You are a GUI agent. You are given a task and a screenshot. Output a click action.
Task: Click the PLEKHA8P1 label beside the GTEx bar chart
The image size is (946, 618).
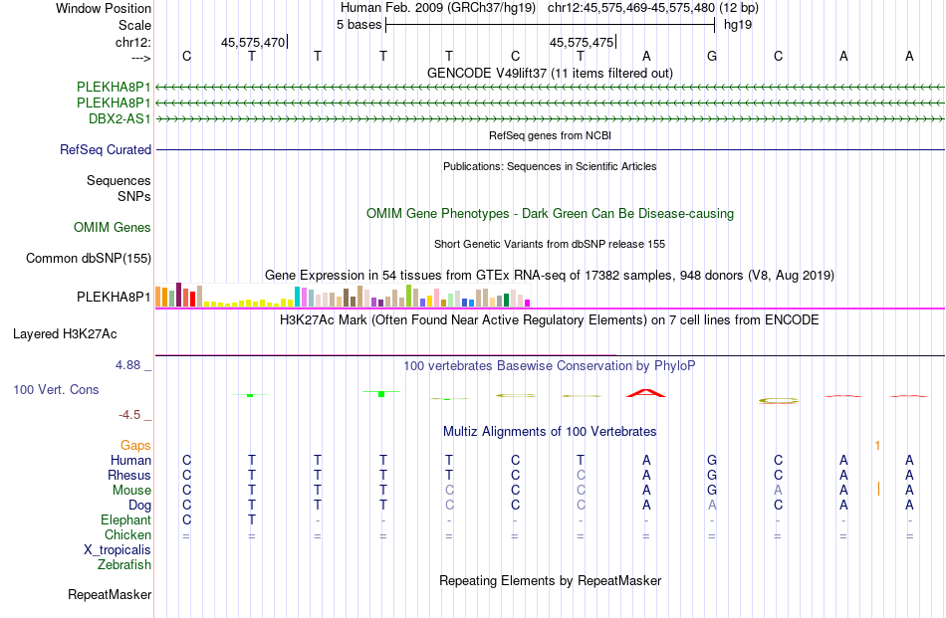[x=114, y=297]
